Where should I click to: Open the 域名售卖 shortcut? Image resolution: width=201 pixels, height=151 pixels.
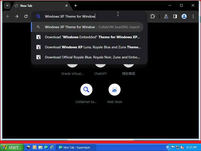(129, 70)
